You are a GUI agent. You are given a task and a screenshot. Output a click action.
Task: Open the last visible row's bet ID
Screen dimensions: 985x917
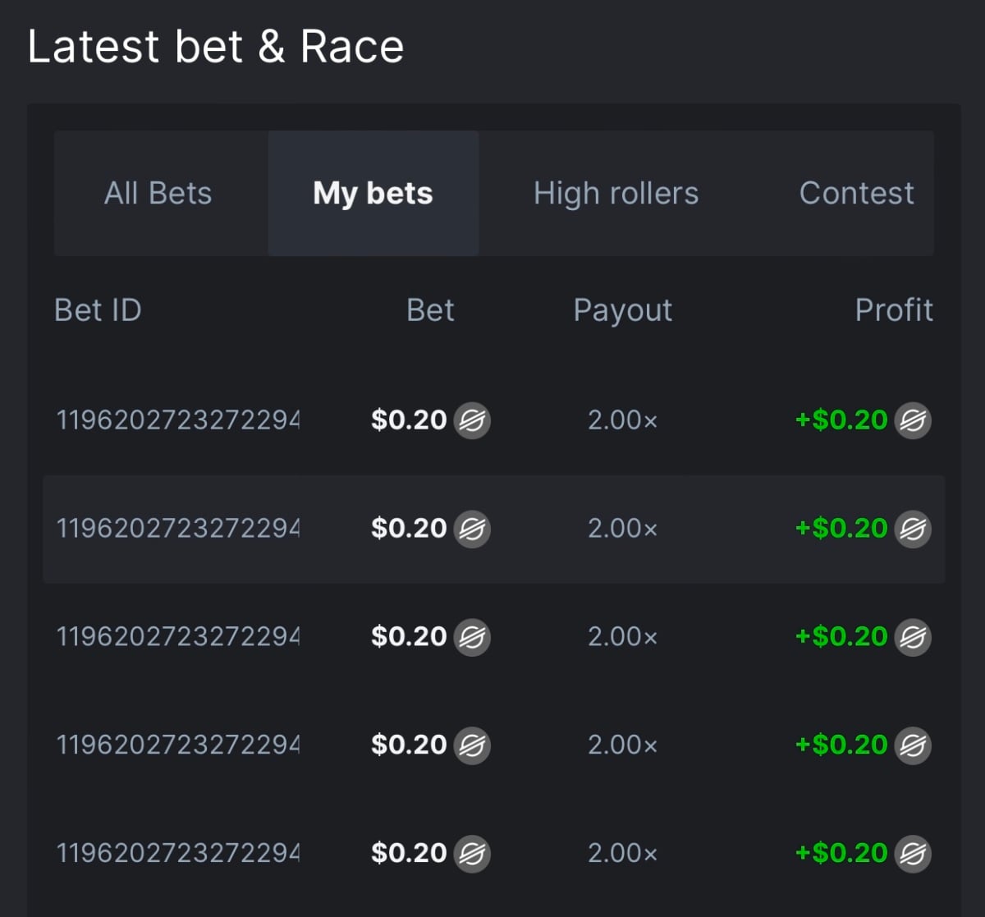pyautogui.click(x=177, y=854)
